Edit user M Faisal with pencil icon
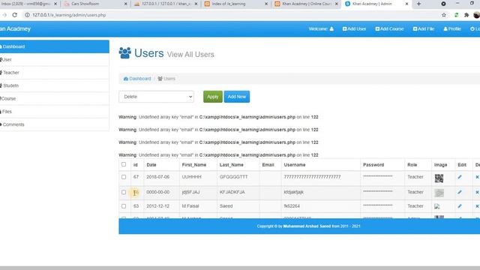 (460, 206)
